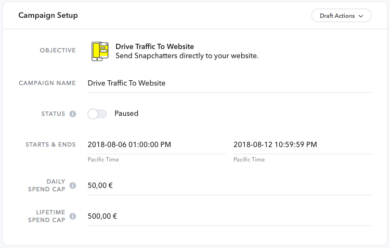Click the Send Snapchatters directly description text
This screenshot has width=390, height=248.
[187, 56]
